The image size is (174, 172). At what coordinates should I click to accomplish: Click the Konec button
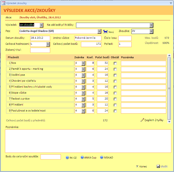(x=142, y=166)
